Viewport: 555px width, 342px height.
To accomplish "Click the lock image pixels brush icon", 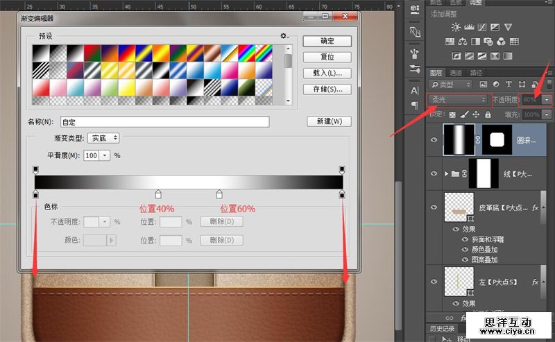I will click(462, 114).
